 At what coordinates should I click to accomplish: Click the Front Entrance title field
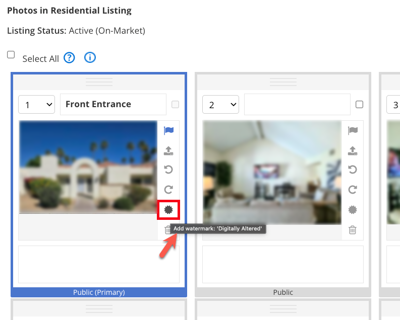tap(113, 105)
